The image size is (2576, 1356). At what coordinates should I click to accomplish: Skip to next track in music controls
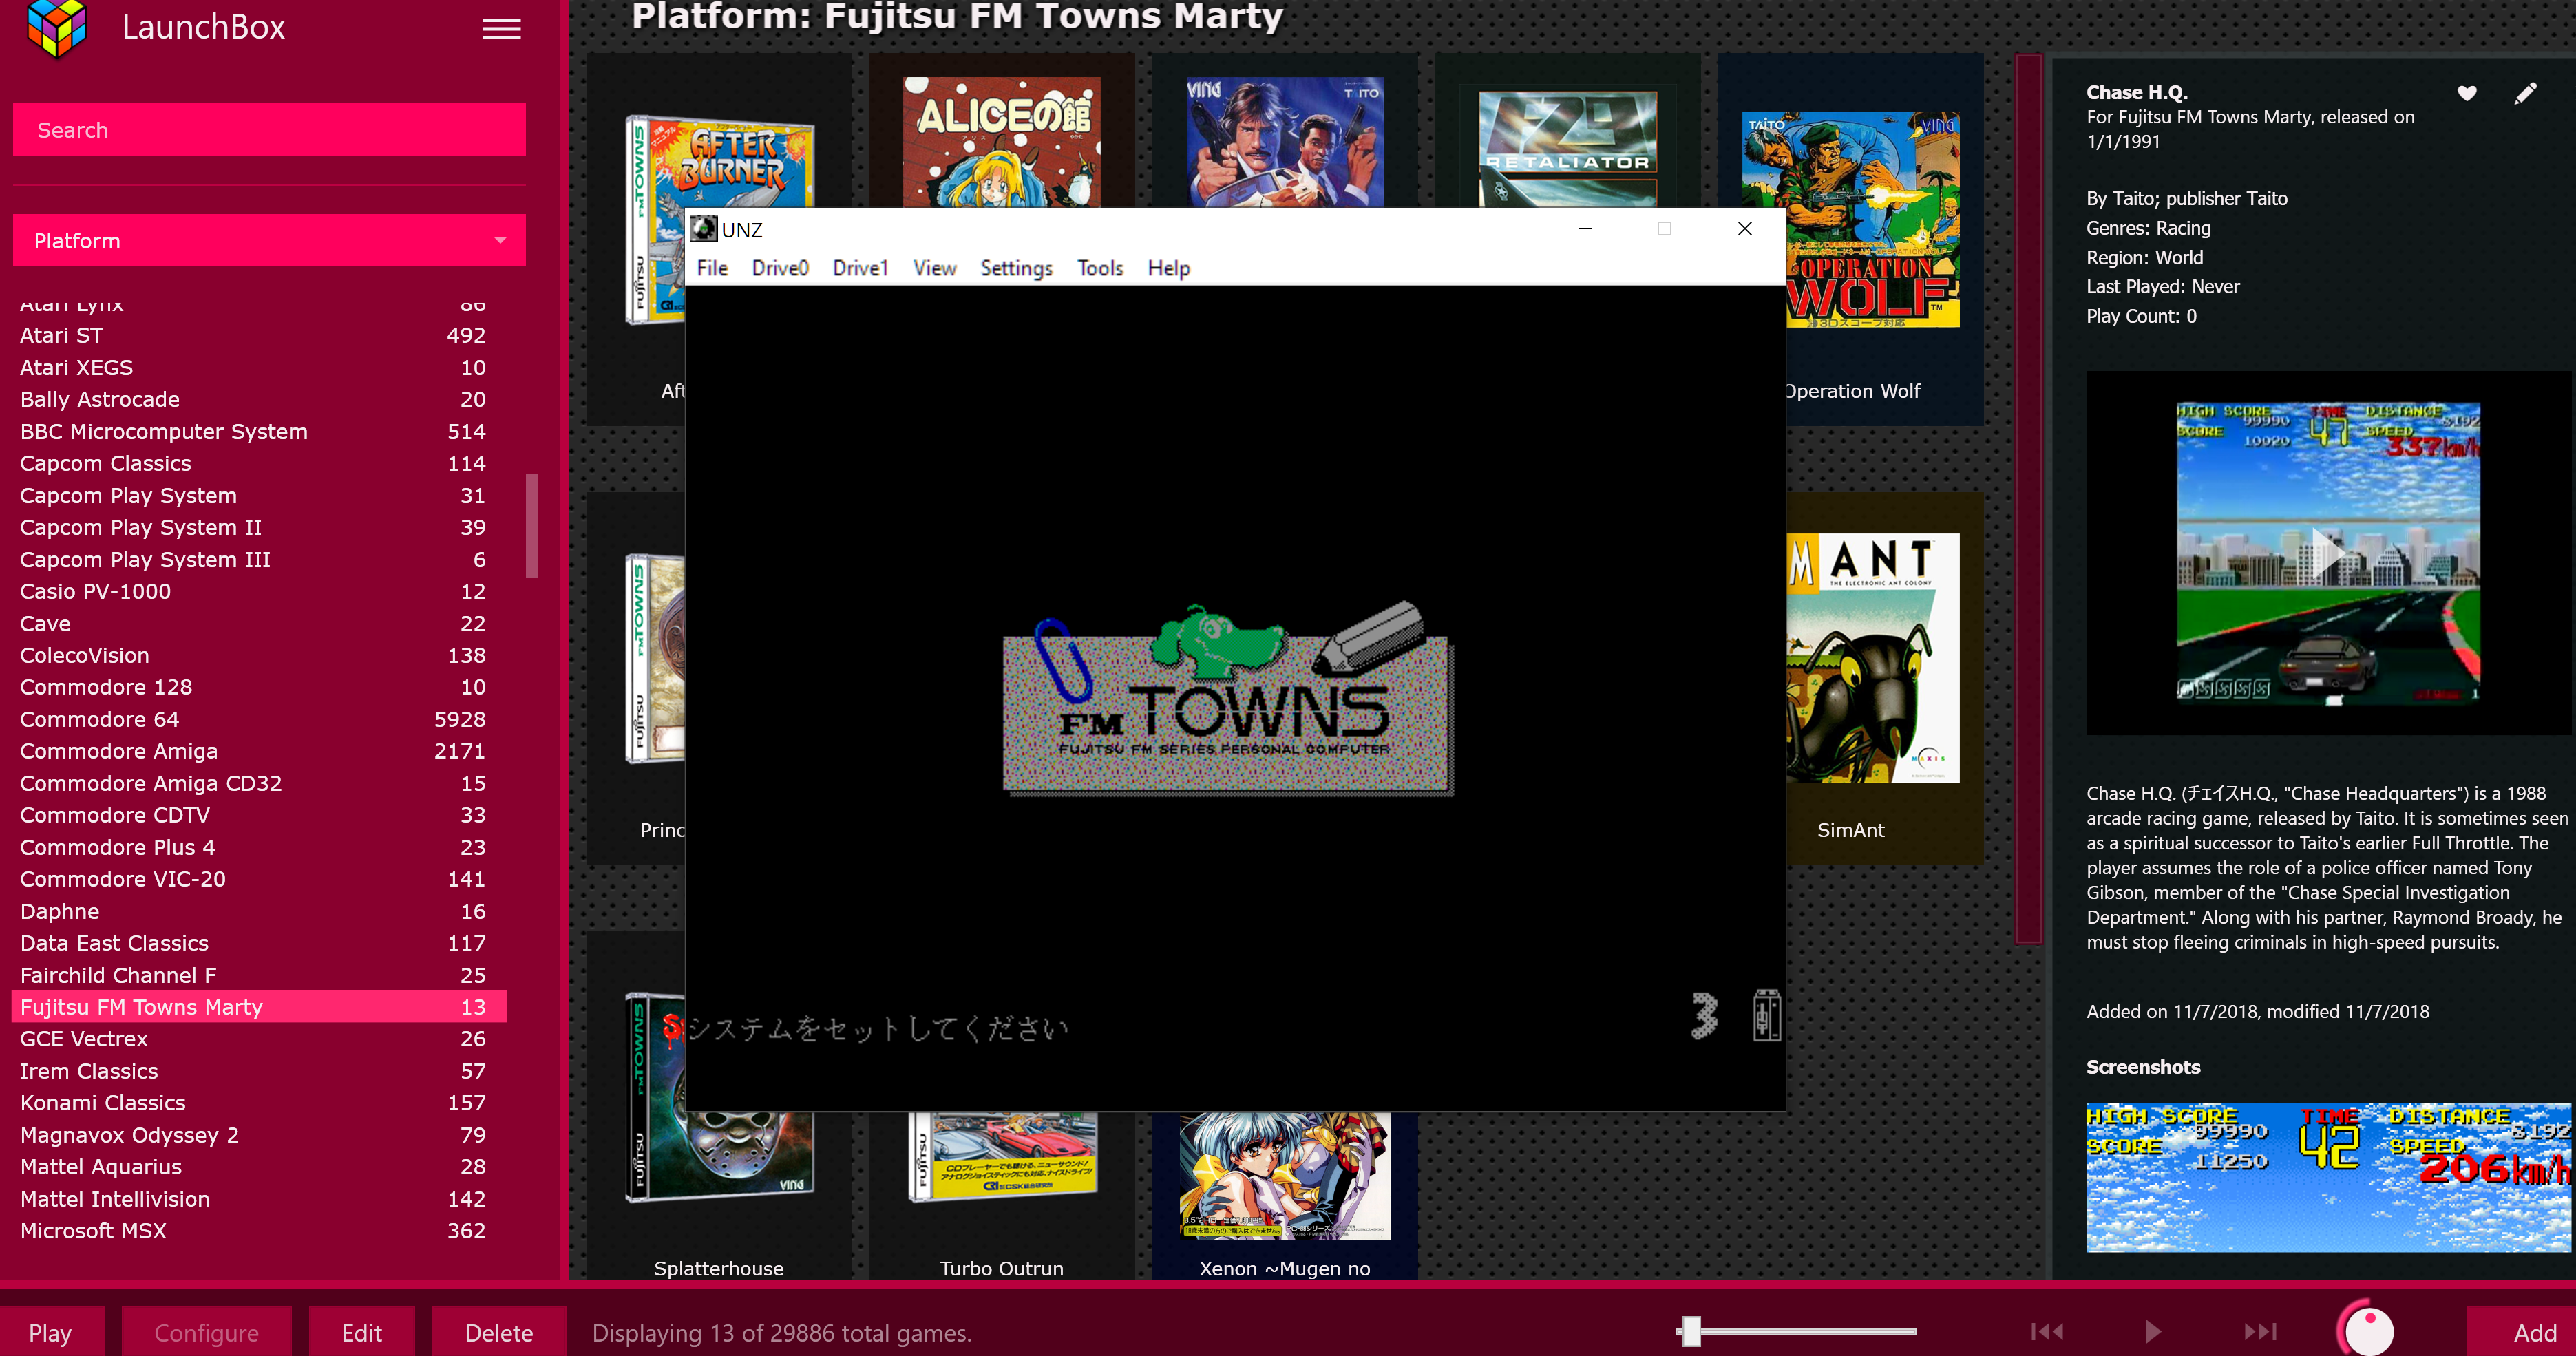click(2260, 1331)
